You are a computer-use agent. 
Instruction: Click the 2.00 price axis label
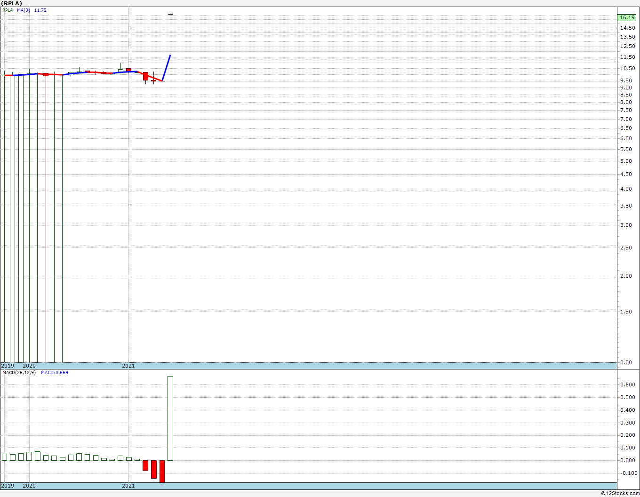click(x=626, y=276)
